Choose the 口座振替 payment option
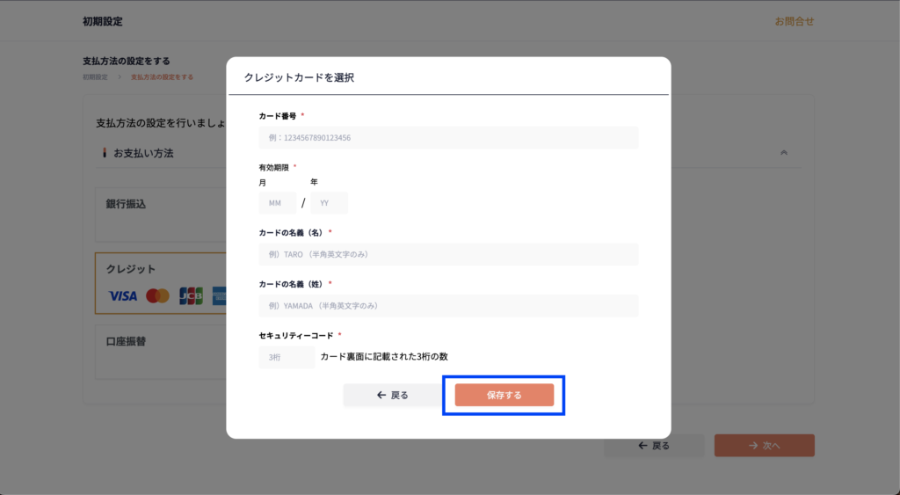Viewport: 900px width, 495px height. coord(158,350)
